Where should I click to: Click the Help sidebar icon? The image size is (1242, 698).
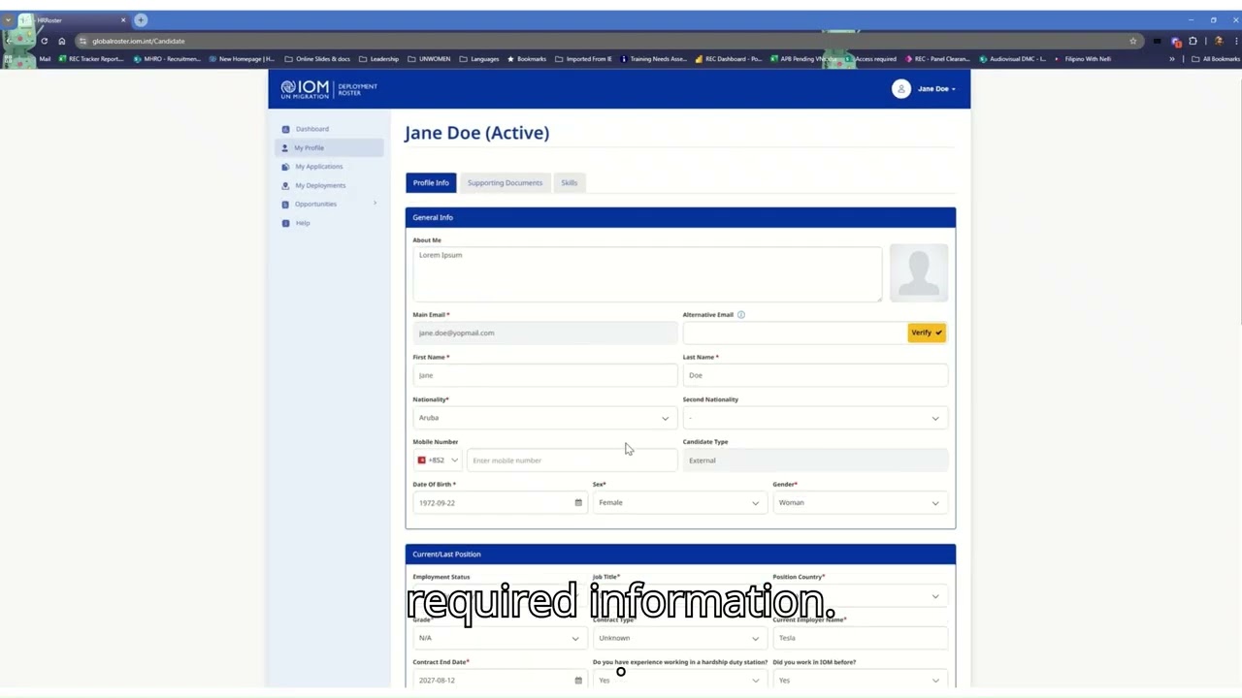(x=285, y=223)
